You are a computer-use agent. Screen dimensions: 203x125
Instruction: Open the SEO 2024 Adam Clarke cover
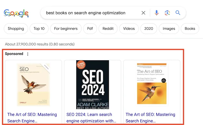click(x=93, y=85)
